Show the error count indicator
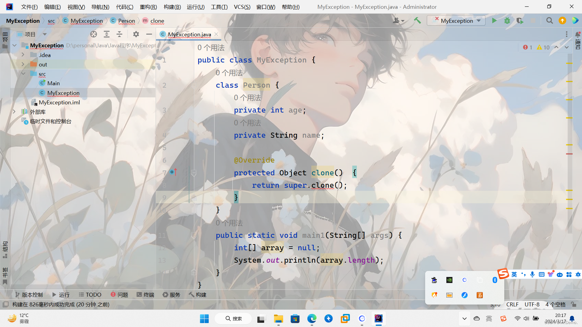Viewport: 582px width, 327px height. (x=527, y=47)
